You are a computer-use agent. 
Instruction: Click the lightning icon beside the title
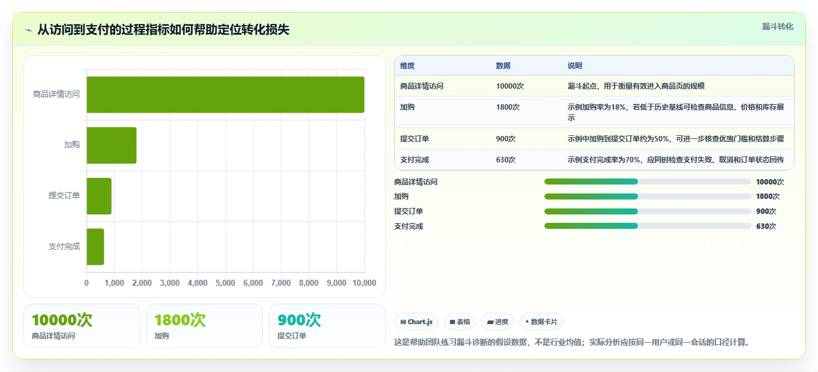click(x=29, y=30)
